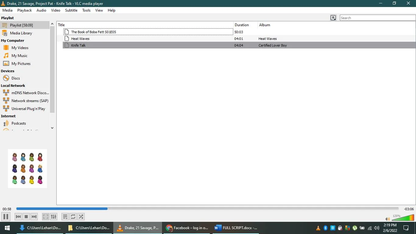This screenshot has width=416, height=234.
Task: Switch to Chrome Facebook taskbar window
Action: point(187,228)
